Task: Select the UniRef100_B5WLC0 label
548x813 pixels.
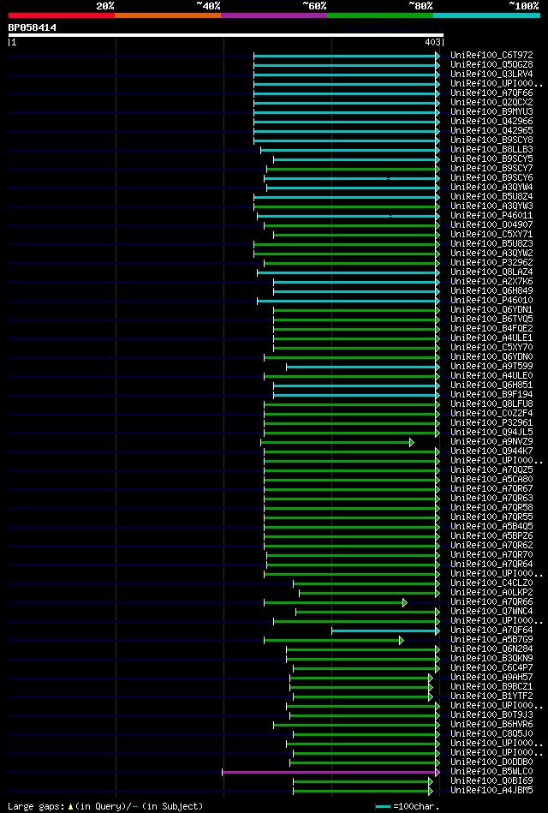Action: click(491, 773)
